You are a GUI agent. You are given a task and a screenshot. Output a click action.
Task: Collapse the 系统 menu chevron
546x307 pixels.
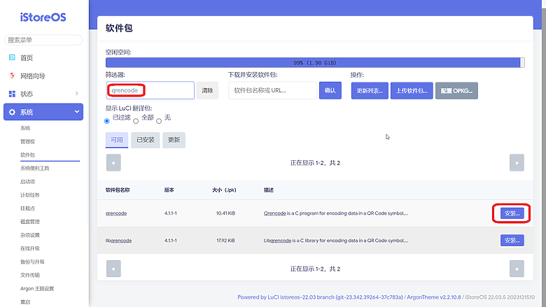click(77, 112)
